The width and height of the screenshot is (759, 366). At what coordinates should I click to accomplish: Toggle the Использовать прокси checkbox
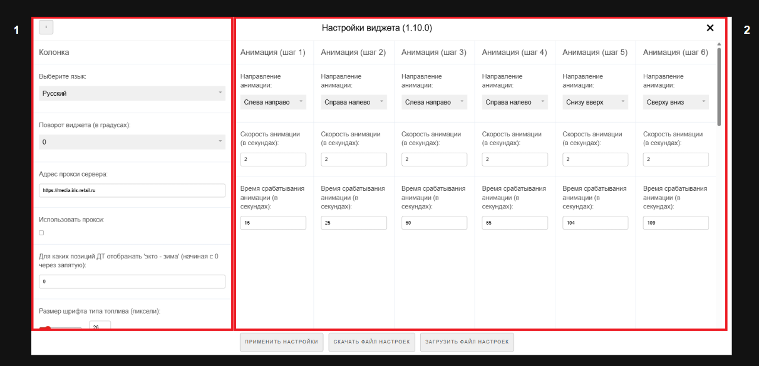pos(41,233)
